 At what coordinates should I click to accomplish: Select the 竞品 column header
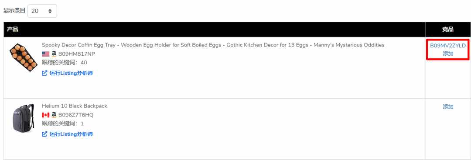coord(448,30)
